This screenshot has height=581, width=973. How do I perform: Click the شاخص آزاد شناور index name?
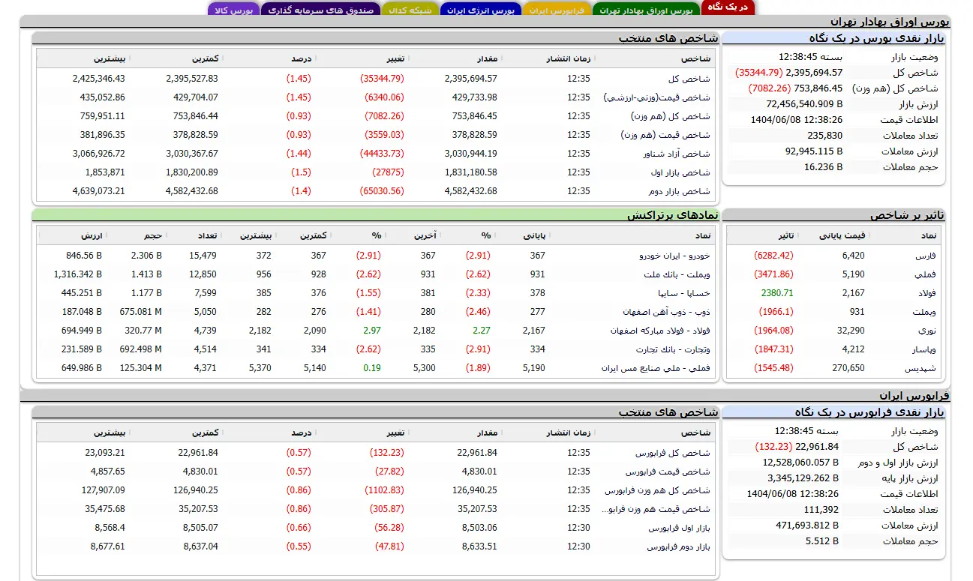(x=677, y=154)
